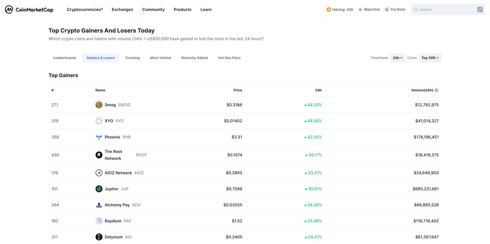Click the # column header
Viewport: 490px width, 244px height.
(x=53, y=90)
